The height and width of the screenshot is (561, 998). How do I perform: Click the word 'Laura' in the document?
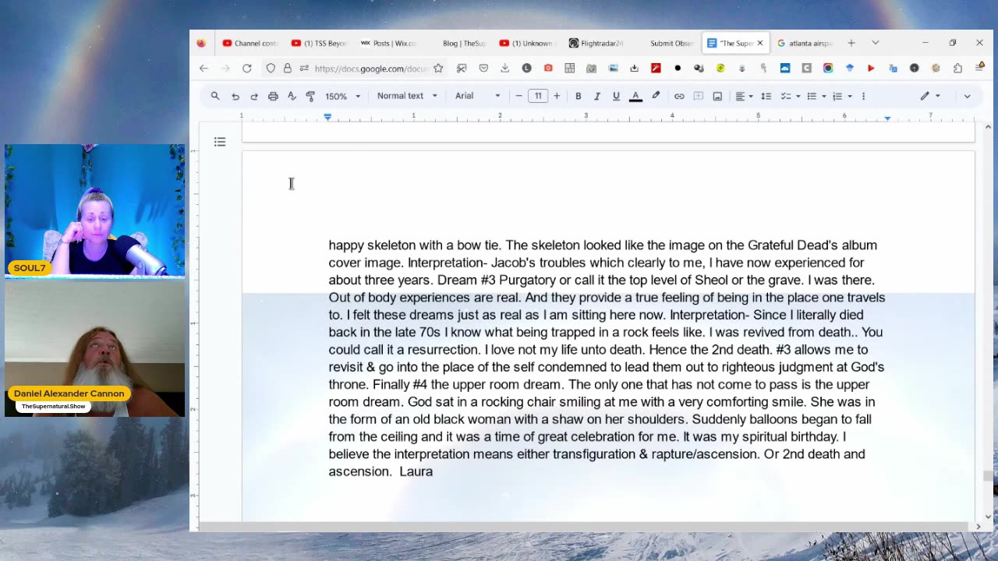pos(416,471)
